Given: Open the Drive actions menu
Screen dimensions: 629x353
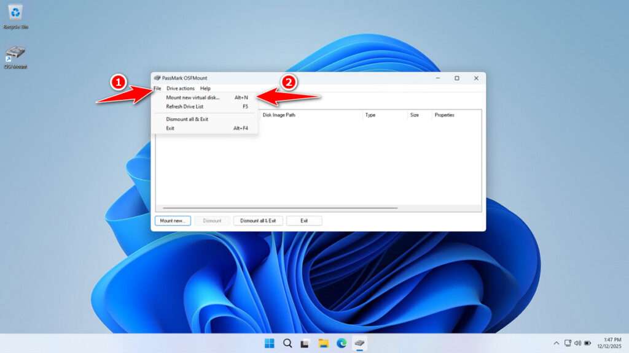Looking at the screenshot, I should point(181,88).
